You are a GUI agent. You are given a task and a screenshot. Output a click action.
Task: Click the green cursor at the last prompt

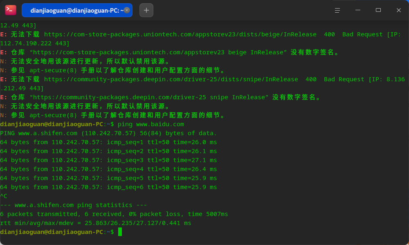coord(120,232)
